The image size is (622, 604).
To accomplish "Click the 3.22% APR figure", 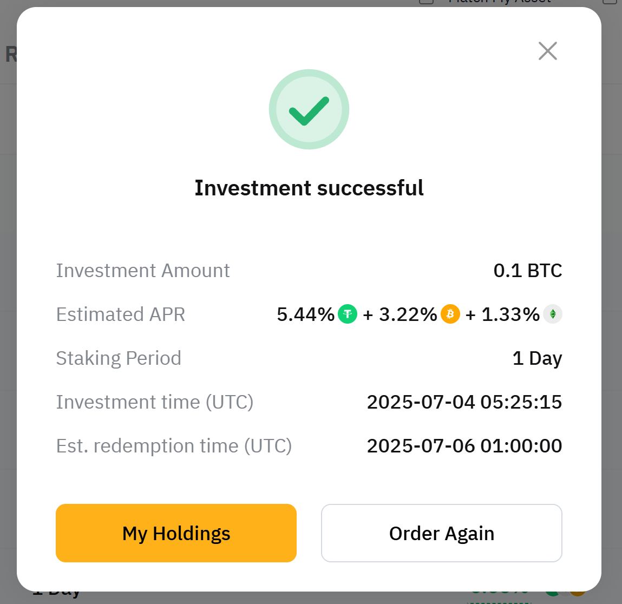I will 408,314.
